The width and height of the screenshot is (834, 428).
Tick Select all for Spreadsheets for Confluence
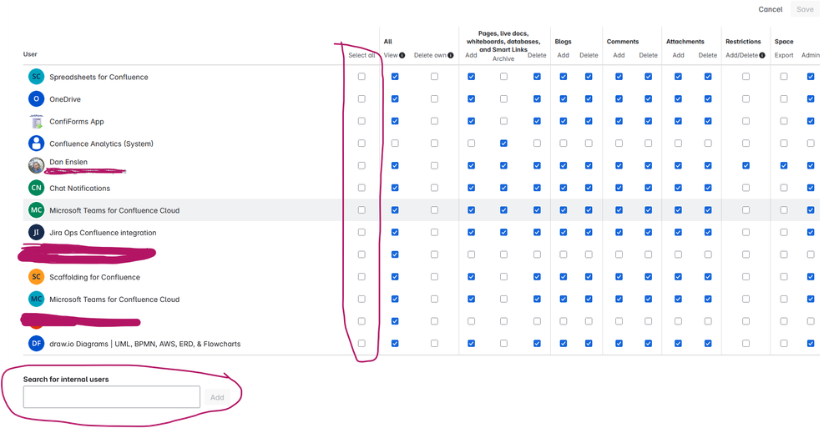tap(361, 77)
